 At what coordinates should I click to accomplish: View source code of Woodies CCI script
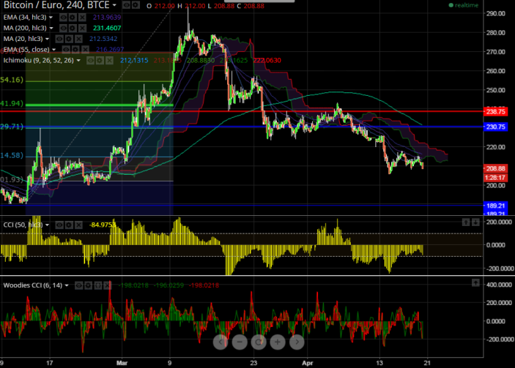98,285
